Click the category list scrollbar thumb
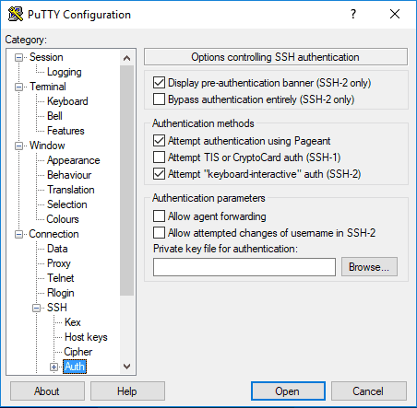Viewport: 417px width, 408px height. [x=126, y=181]
